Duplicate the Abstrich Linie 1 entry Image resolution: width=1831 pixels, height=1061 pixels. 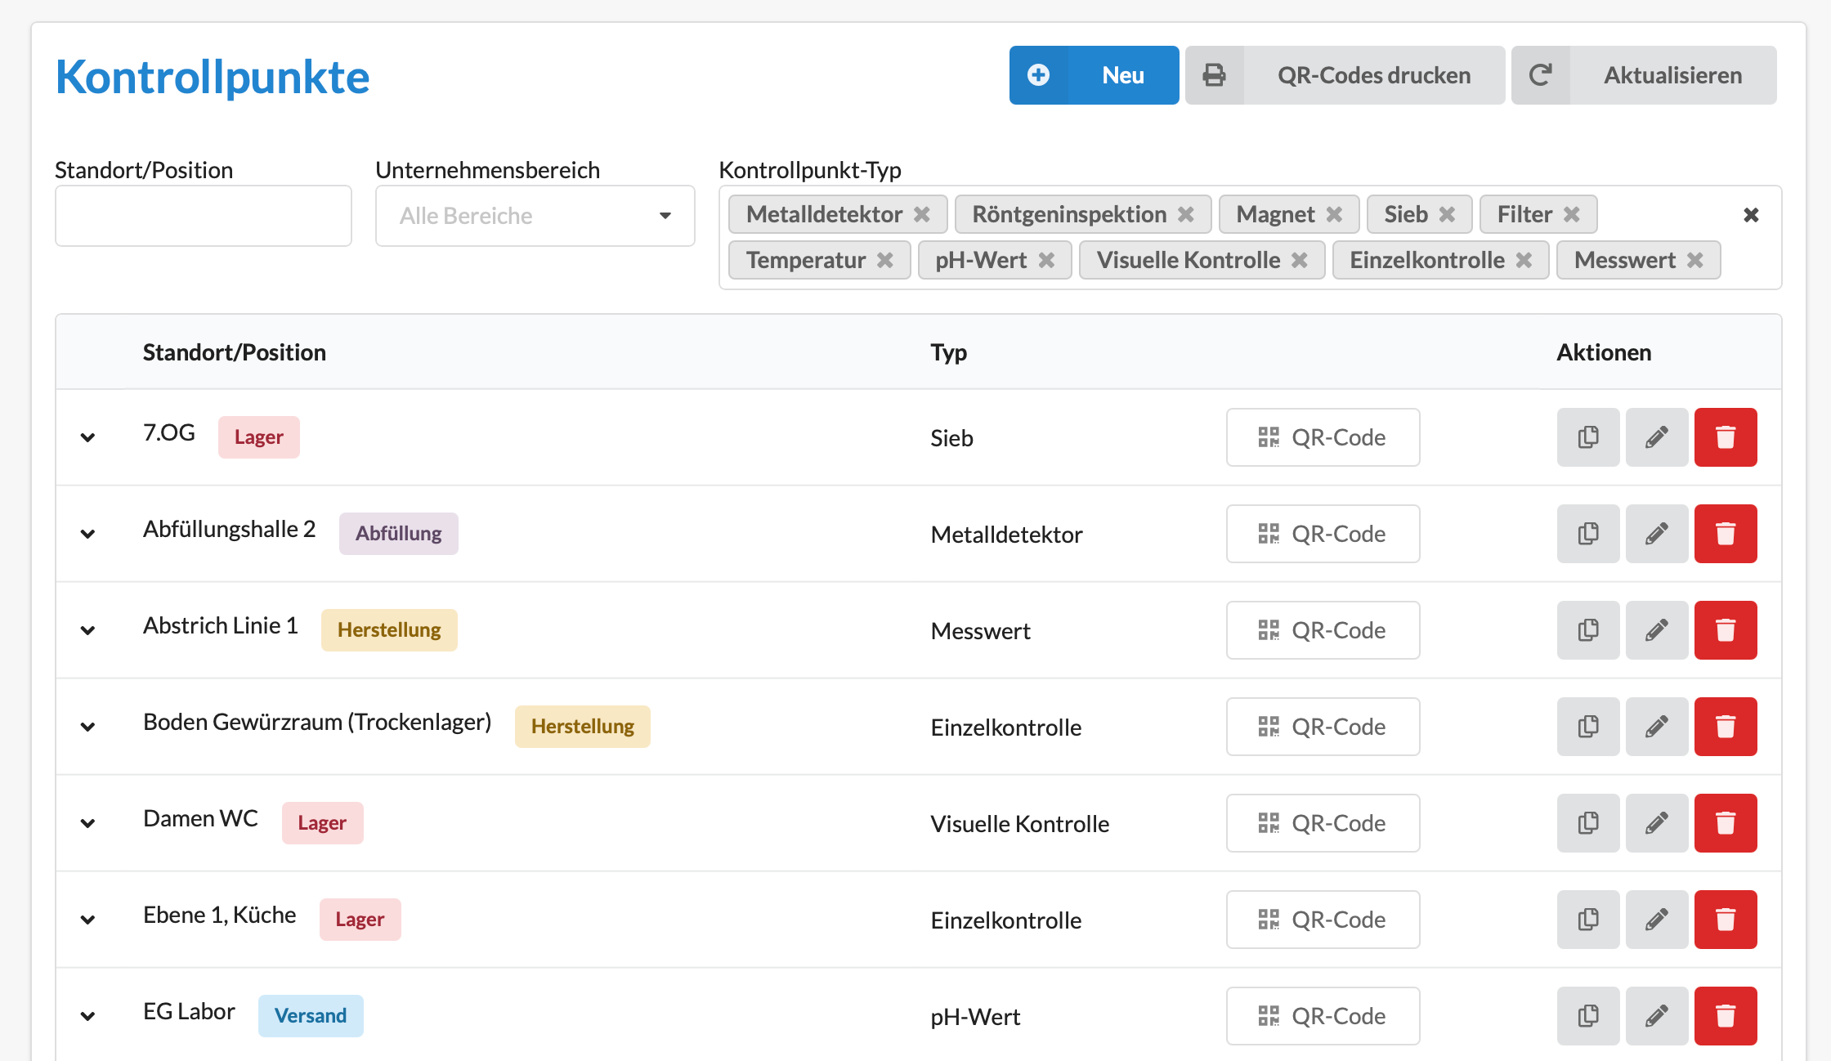click(1587, 630)
